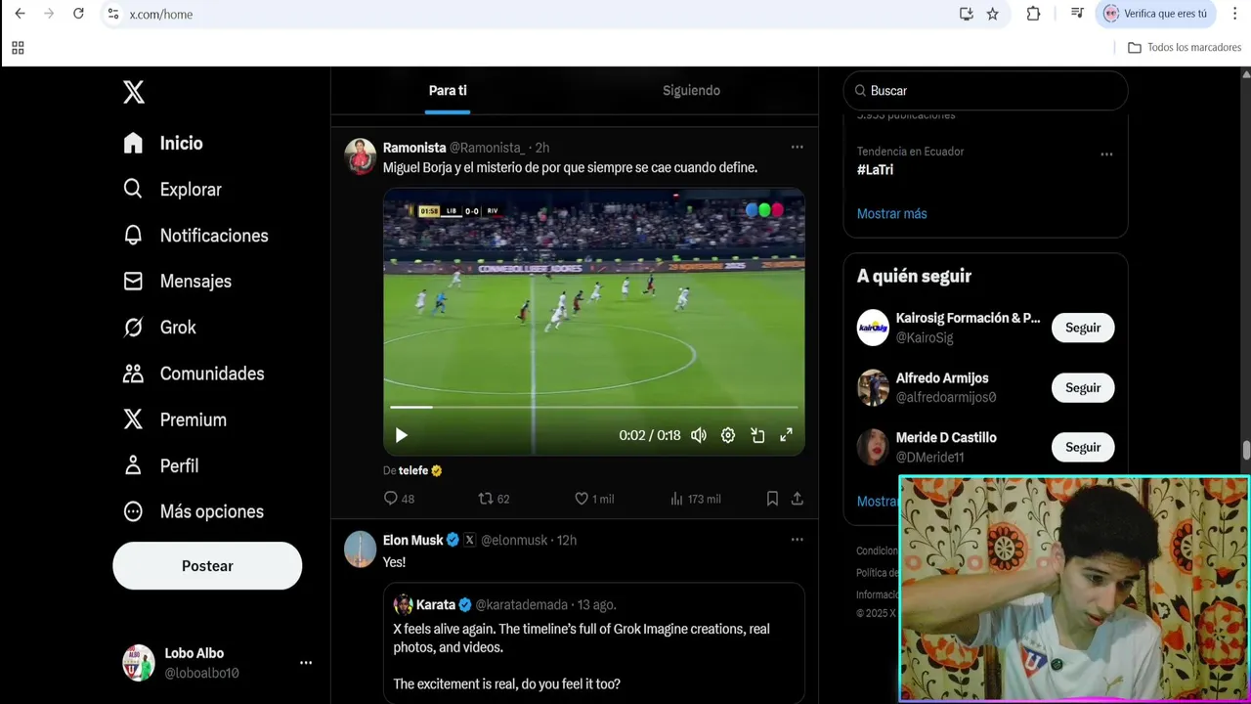The width and height of the screenshot is (1251, 704).
Task: Repost Ramonista's post with 62 reposts
Action: [x=494, y=499]
